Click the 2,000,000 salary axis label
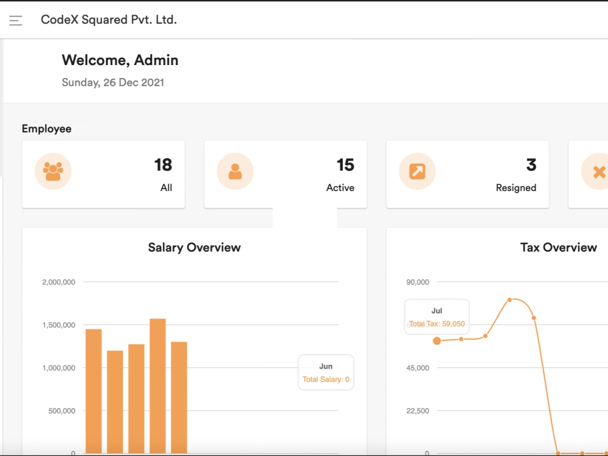The image size is (608, 456). tap(58, 282)
